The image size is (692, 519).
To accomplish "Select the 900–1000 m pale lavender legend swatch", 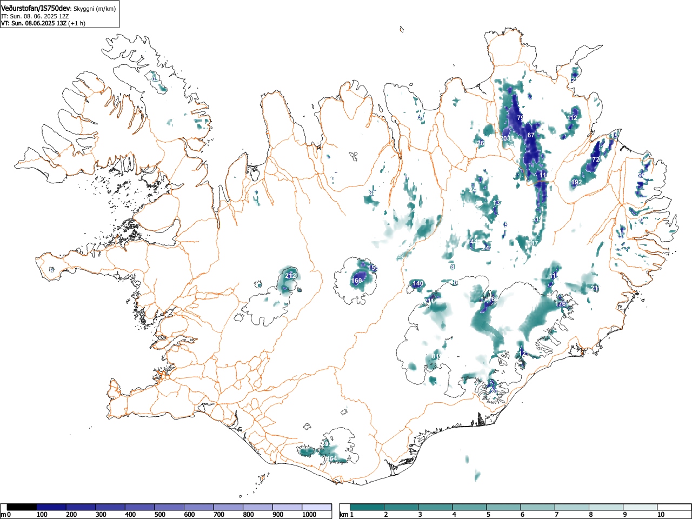I will 287,507.
